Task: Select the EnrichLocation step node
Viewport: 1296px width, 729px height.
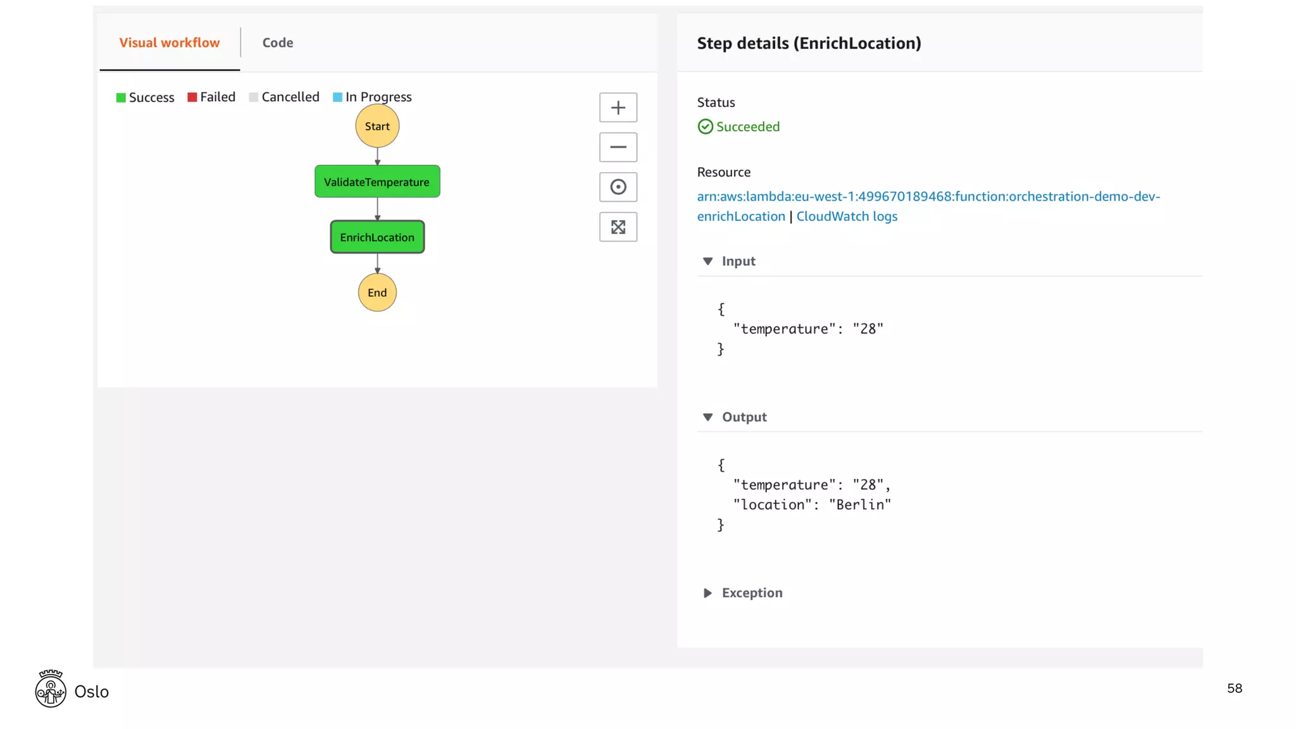Action: (377, 237)
